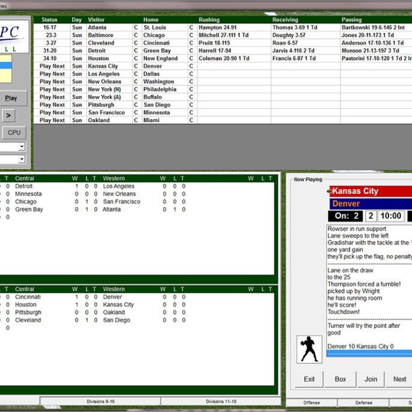Click the Status column header

pyautogui.click(x=49, y=20)
